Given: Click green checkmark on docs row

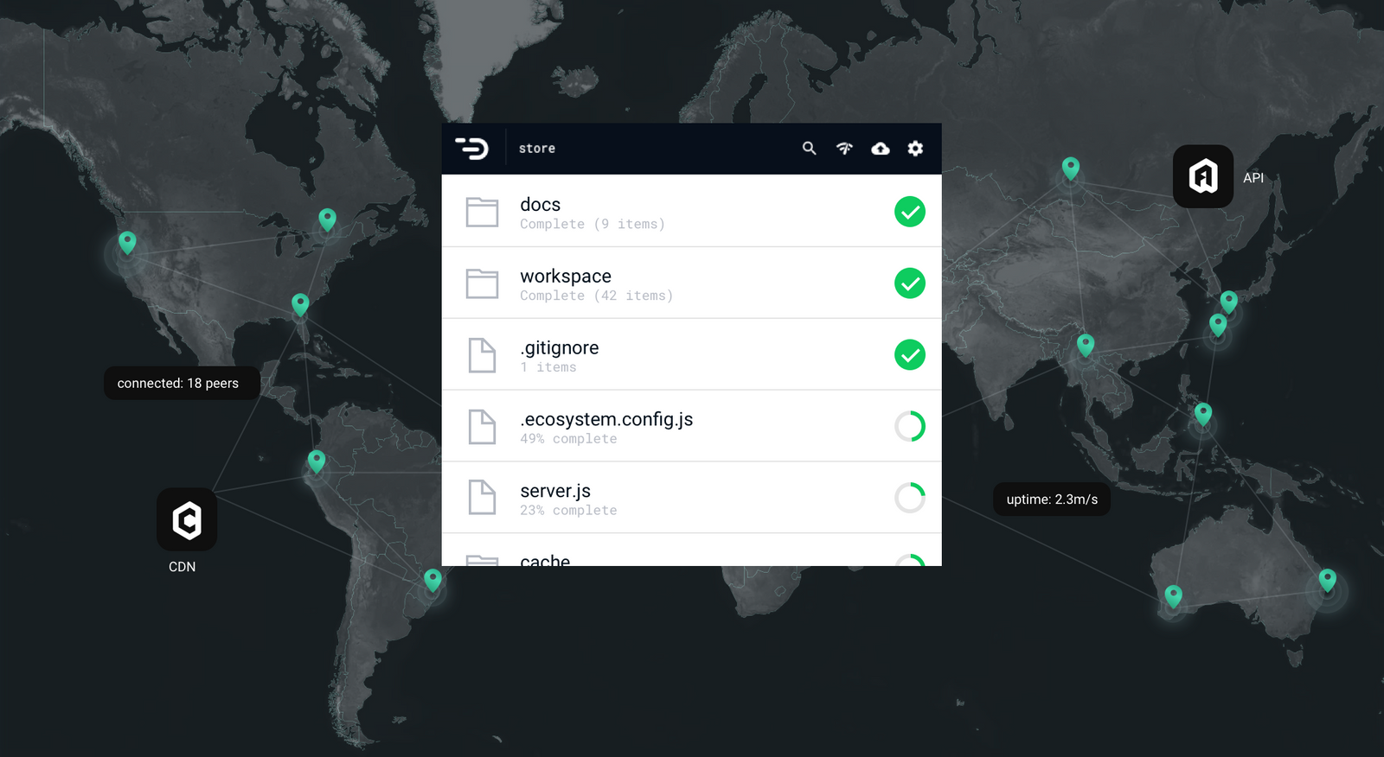Looking at the screenshot, I should tap(909, 212).
